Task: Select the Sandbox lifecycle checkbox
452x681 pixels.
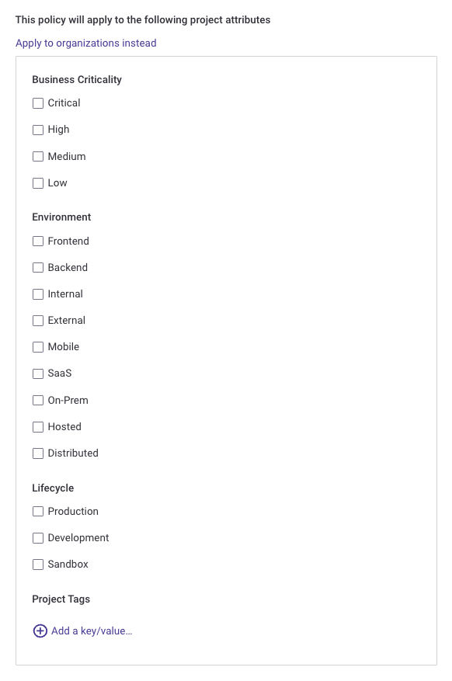Action: coord(38,564)
